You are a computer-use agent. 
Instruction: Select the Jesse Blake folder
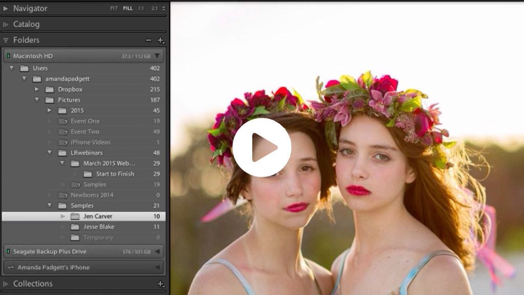tap(83, 227)
